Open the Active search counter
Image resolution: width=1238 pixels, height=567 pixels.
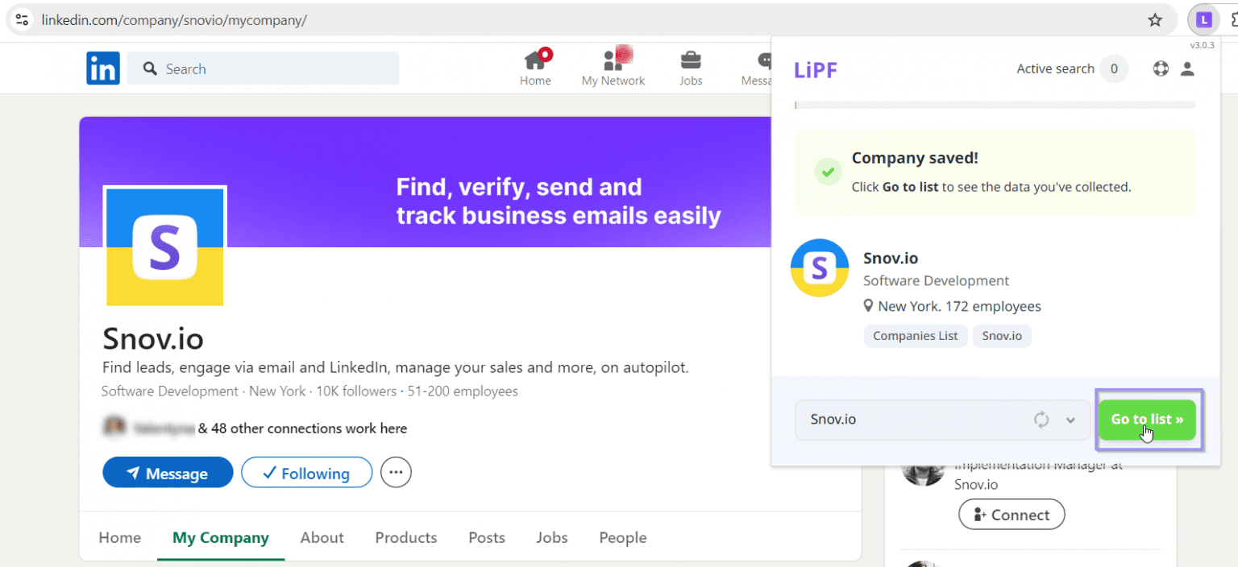pos(1114,69)
